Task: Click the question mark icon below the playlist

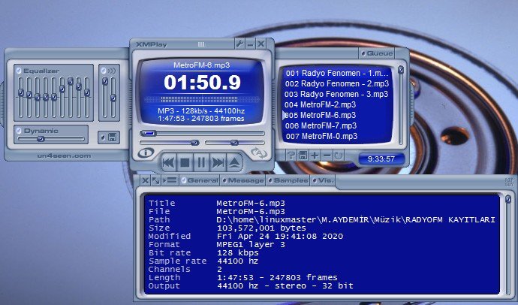Action: [x=291, y=156]
